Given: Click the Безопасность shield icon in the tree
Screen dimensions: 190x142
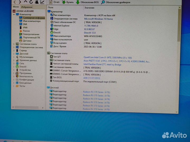Looking at the screenshot, I should point(17,76).
